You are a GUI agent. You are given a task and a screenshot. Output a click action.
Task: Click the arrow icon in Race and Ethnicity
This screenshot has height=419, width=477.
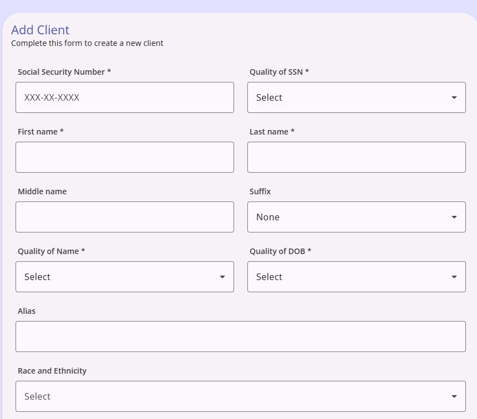(454, 396)
